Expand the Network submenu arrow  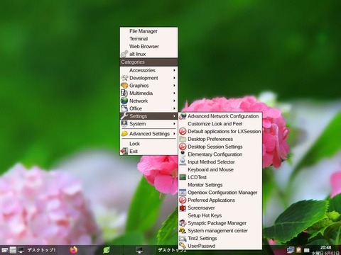coord(174,101)
